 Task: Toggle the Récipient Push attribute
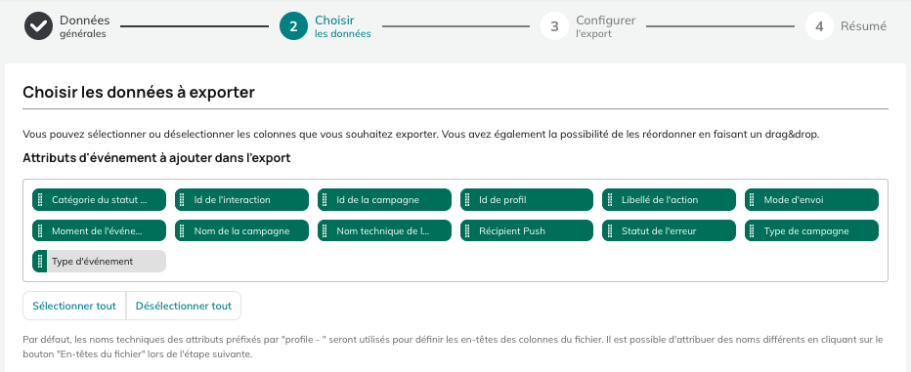click(527, 230)
